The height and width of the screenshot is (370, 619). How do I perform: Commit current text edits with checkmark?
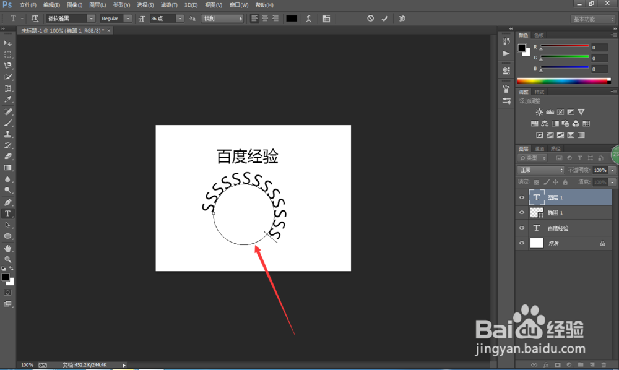pos(385,19)
